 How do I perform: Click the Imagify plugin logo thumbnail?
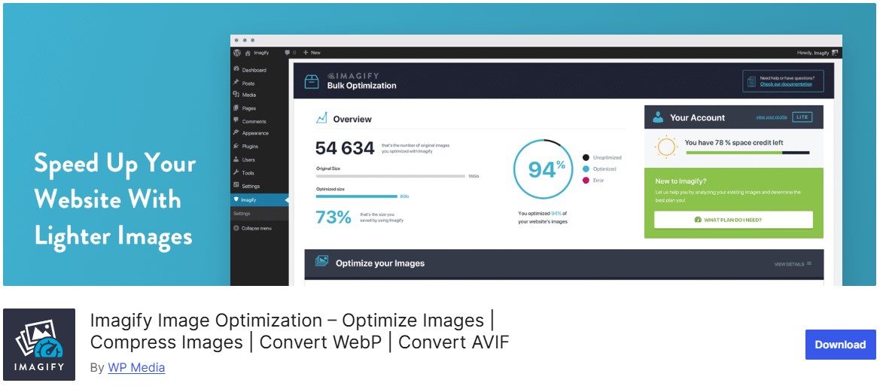[x=39, y=345]
